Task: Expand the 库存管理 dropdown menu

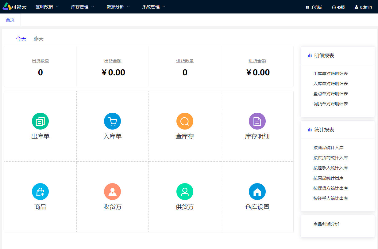Action: pyautogui.click(x=83, y=7)
